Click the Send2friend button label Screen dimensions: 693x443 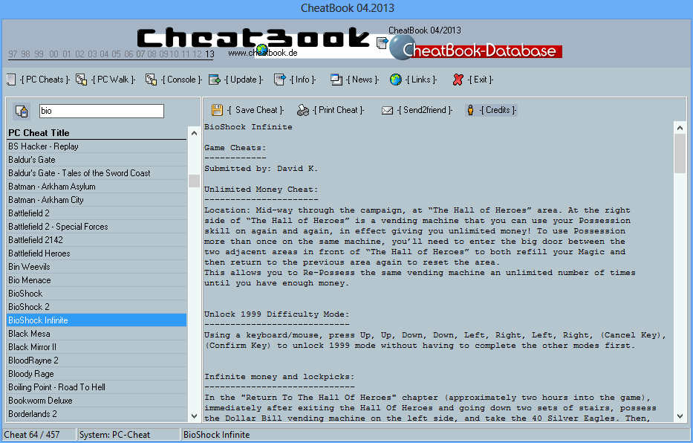[x=425, y=110]
